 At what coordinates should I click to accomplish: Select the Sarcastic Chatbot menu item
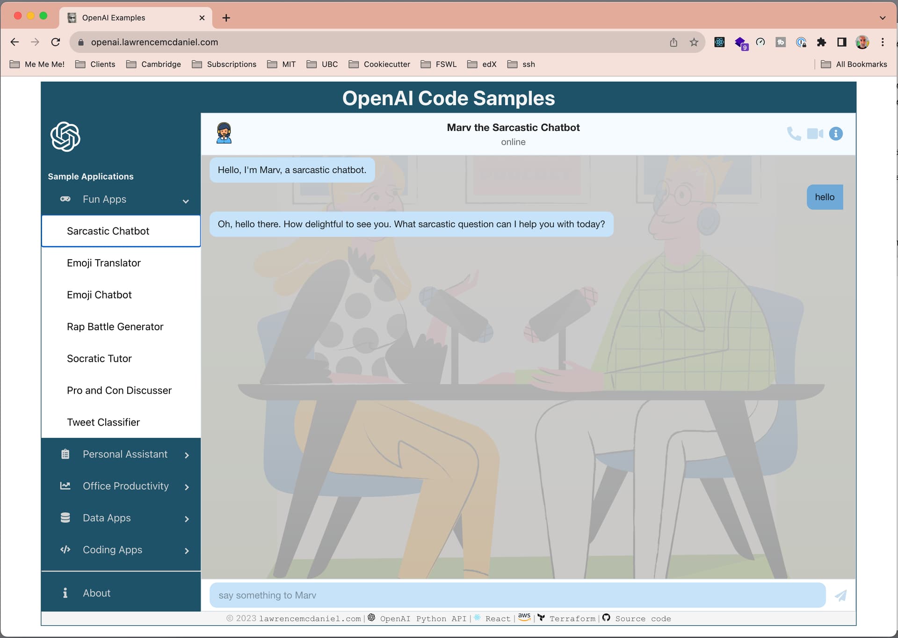tap(121, 231)
